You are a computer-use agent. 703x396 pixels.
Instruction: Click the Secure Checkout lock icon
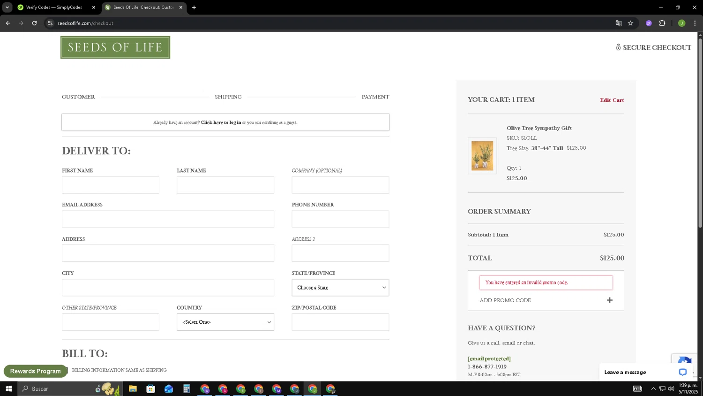(618, 47)
